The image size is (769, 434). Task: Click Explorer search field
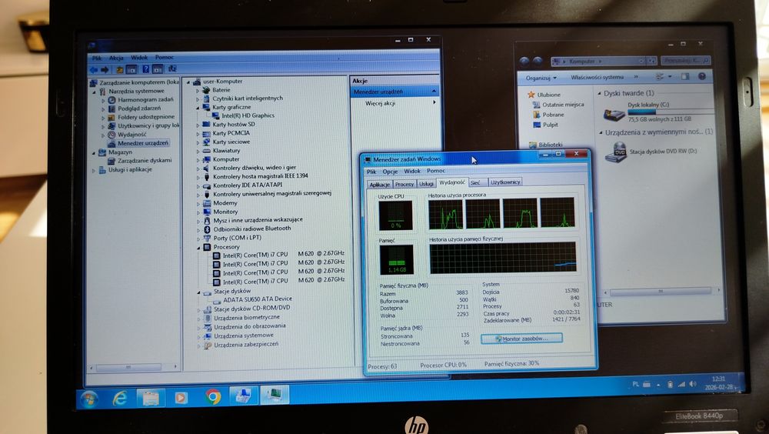click(685, 60)
